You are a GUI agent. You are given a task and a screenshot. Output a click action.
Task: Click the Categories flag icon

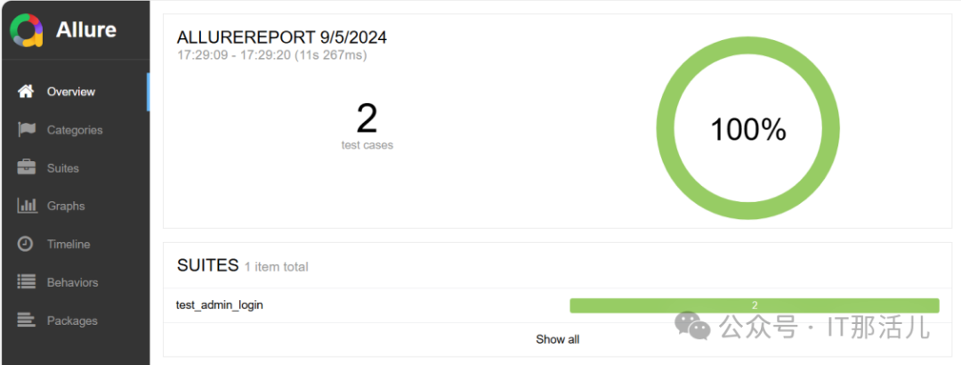tap(26, 130)
